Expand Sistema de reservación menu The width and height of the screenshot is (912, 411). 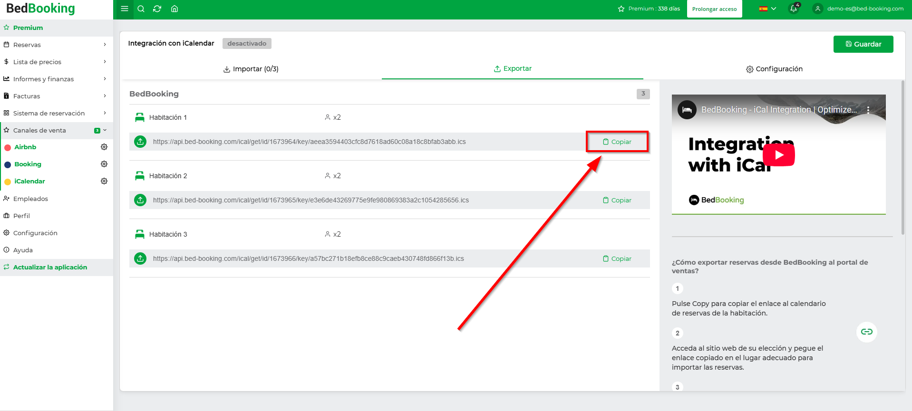(57, 113)
